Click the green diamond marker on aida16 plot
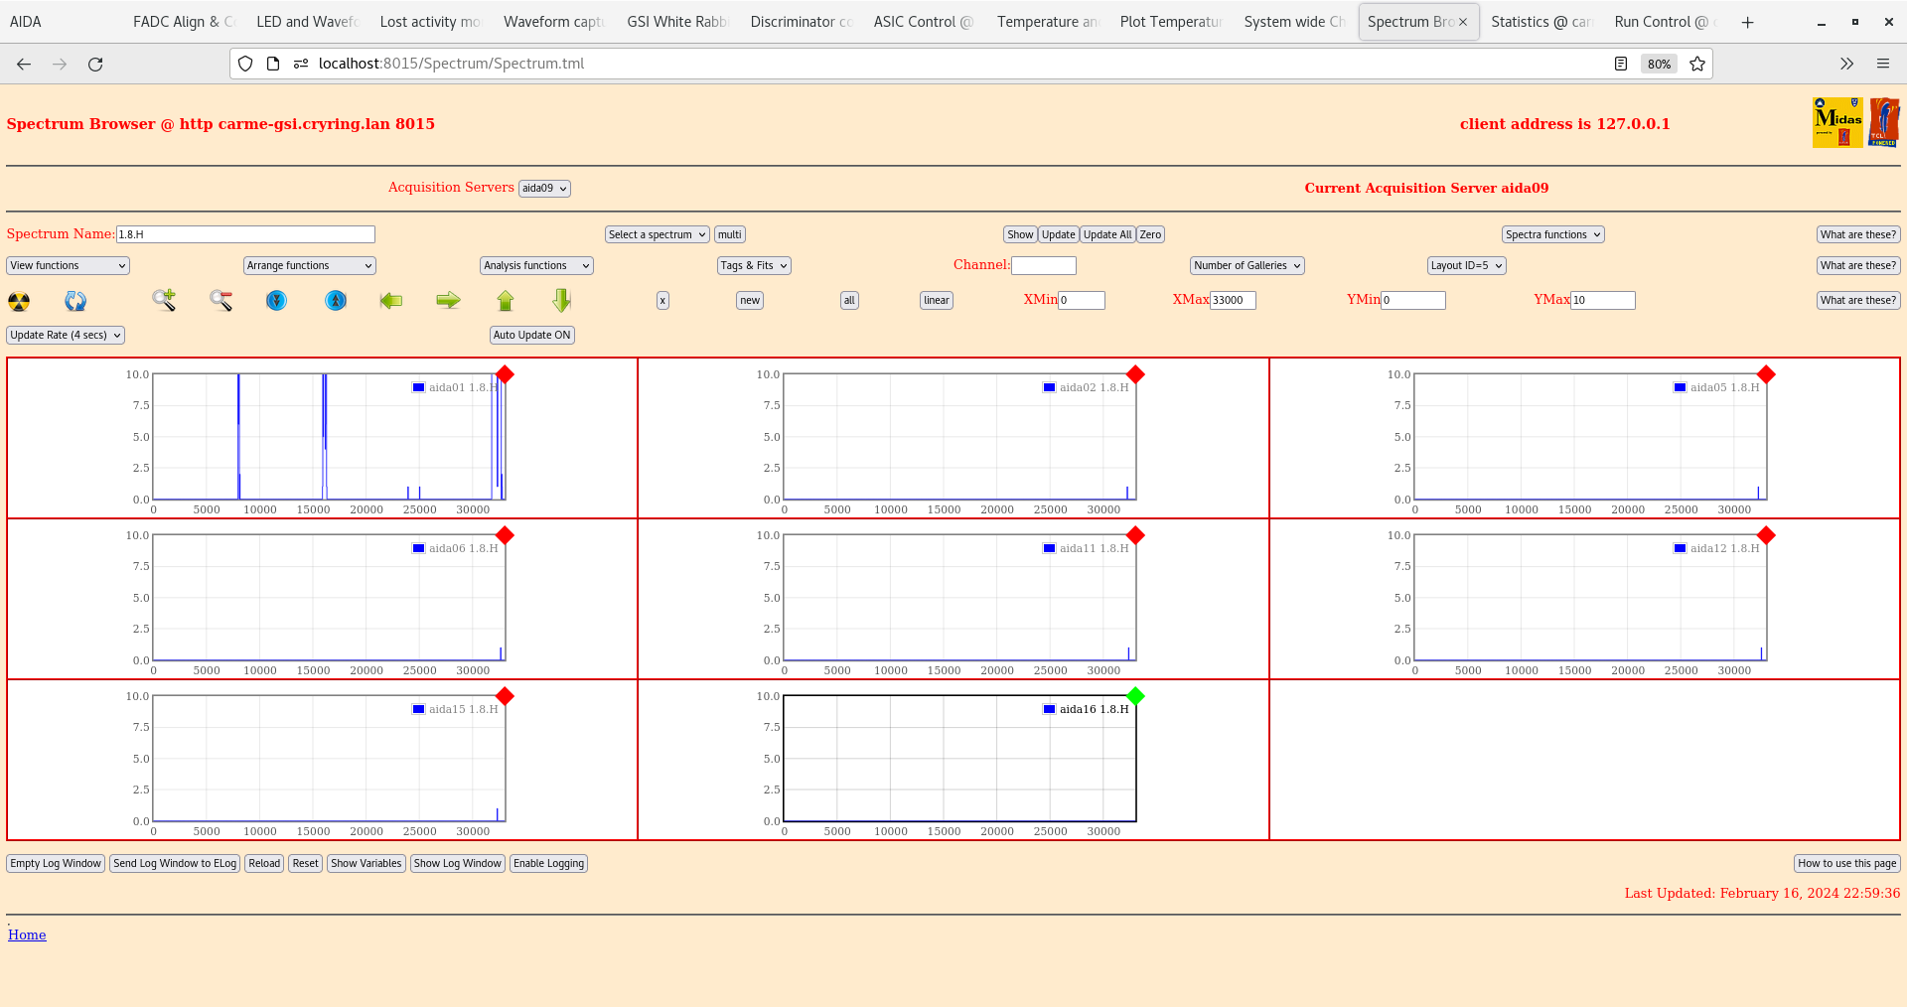This screenshot has height=1007, width=1907. [1135, 696]
